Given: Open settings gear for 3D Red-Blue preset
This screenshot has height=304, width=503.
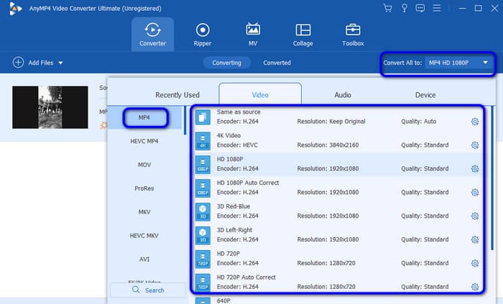Looking at the screenshot, I should coord(475,216).
